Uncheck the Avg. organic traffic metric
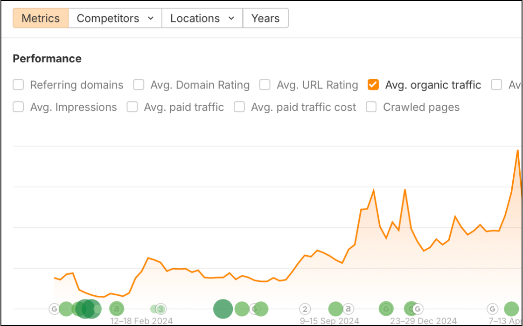This screenshot has height=326, width=523. 373,85
